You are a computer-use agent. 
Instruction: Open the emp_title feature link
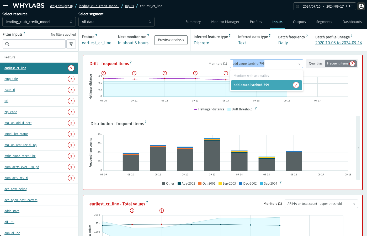11,79
